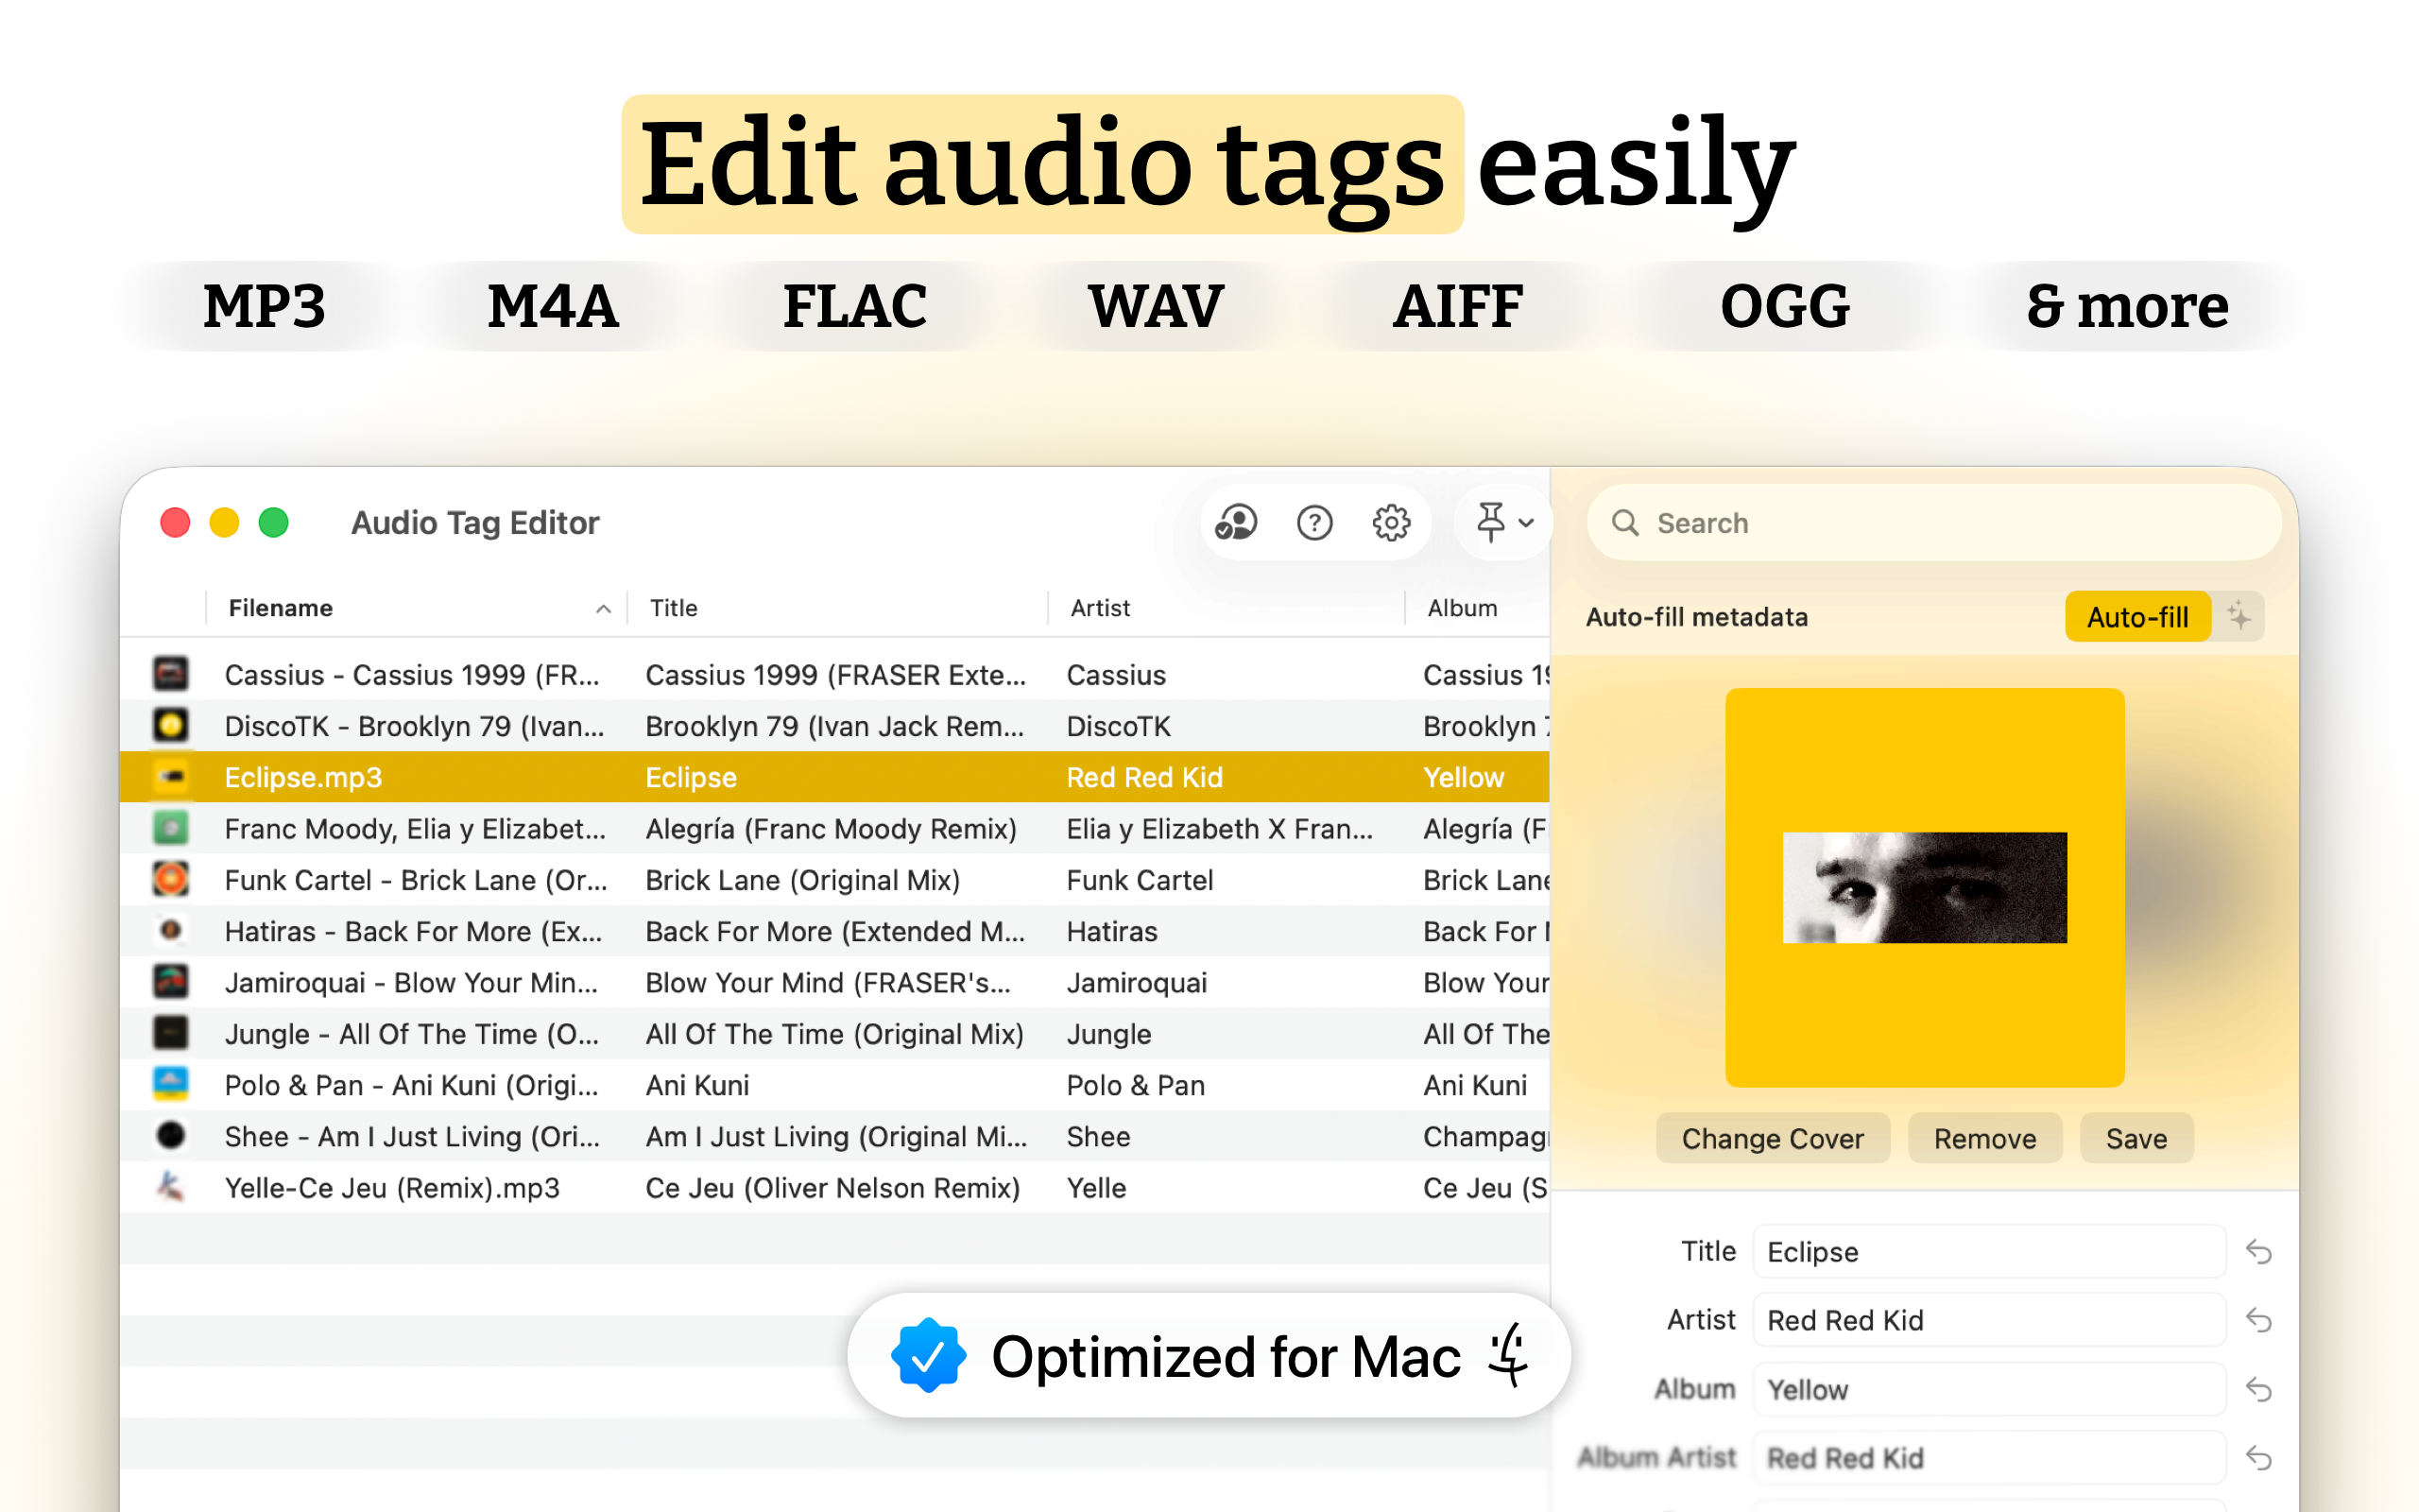Image resolution: width=2419 pixels, height=1512 pixels.
Task: Click the yellow minimize window button
Action: pos(224,522)
